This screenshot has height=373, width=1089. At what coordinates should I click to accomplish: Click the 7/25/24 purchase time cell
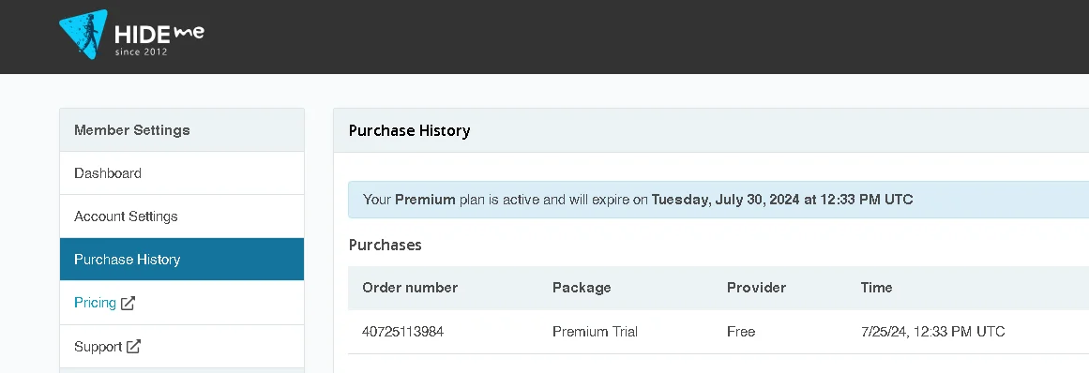pyautogui.click(x=932, y=332)
